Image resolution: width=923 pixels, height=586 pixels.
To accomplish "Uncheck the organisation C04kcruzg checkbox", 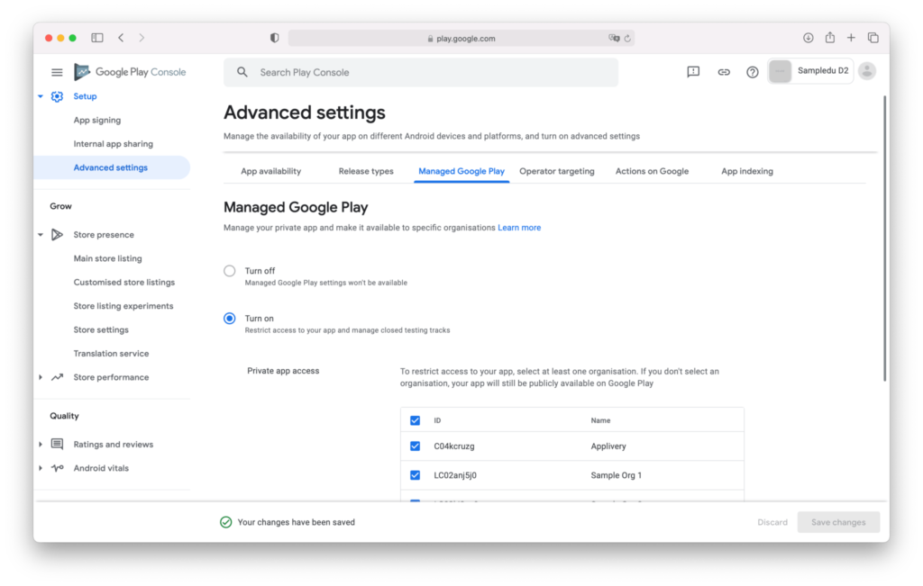I will click(415, 446).
